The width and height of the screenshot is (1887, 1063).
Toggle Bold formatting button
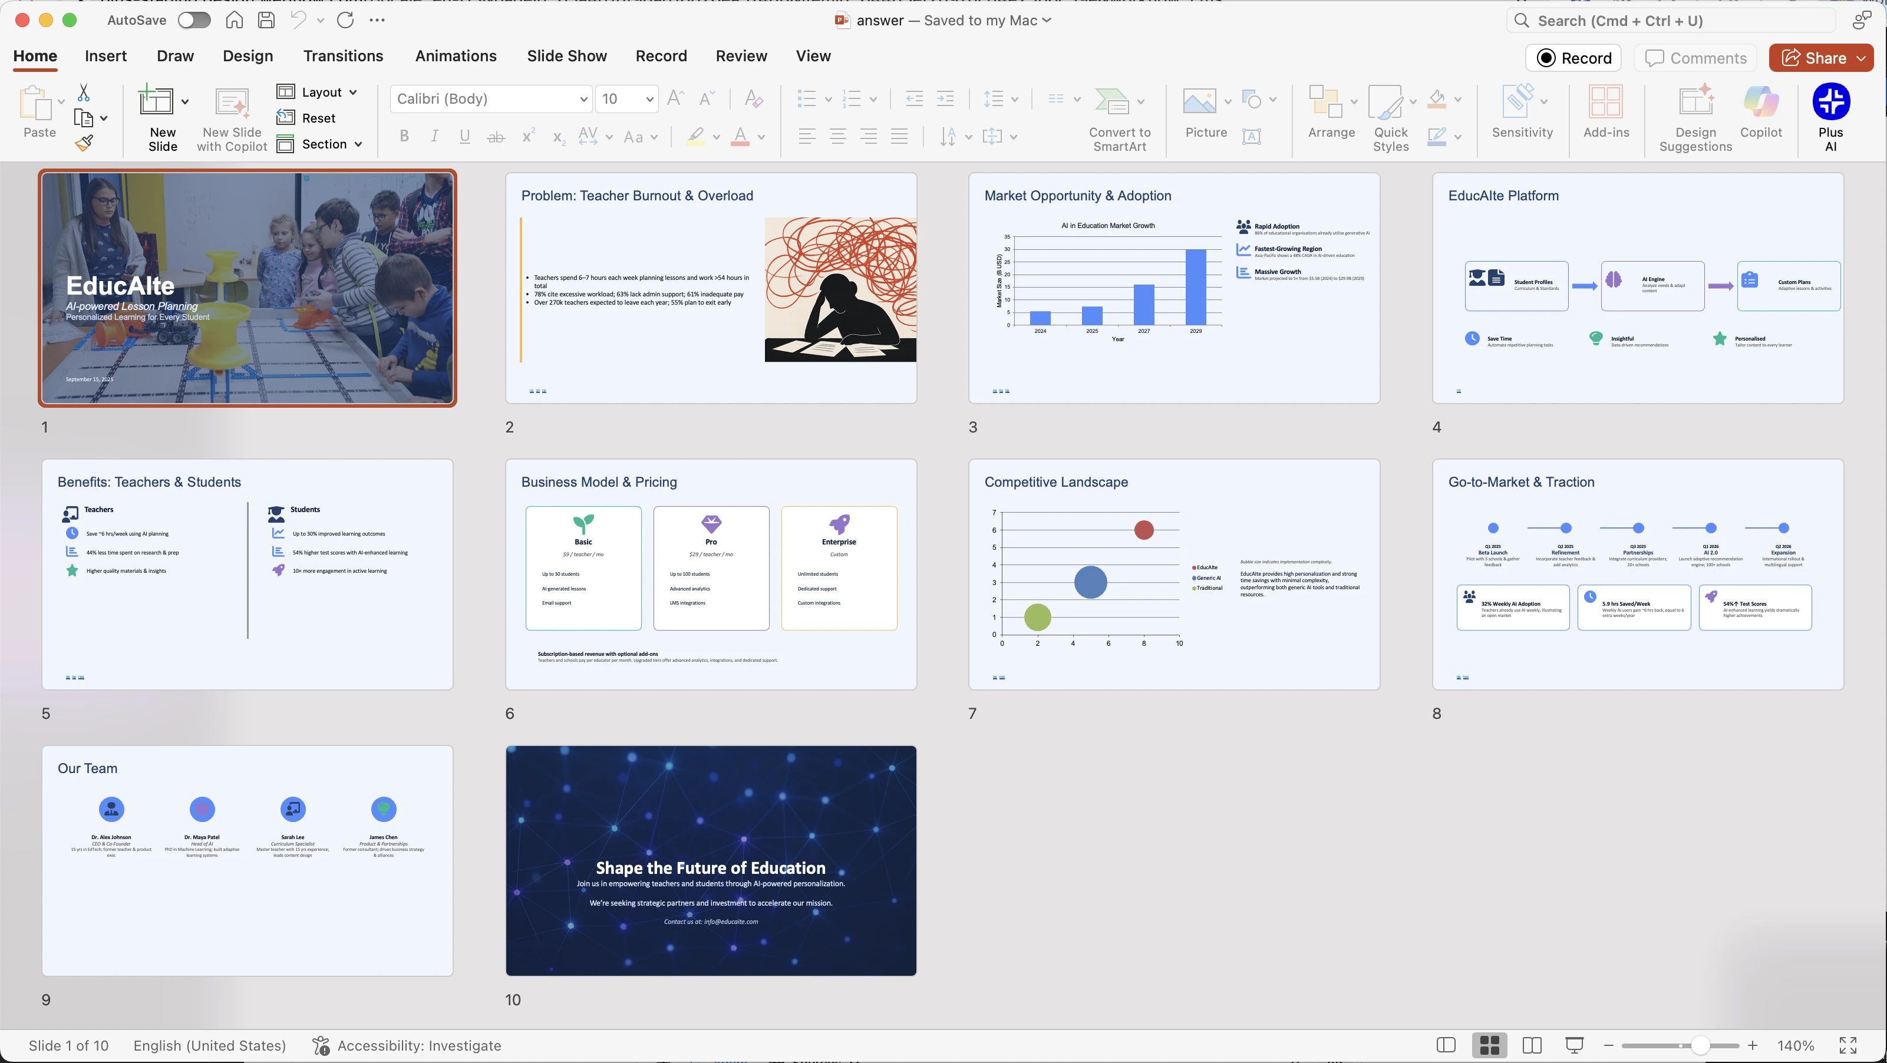point(404,136)
